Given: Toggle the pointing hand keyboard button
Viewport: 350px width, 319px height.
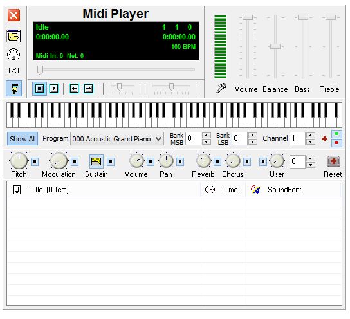Looking at the screenshot, I should tap(14, 88).
